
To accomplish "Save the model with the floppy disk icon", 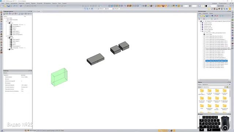I will point(8,6).
